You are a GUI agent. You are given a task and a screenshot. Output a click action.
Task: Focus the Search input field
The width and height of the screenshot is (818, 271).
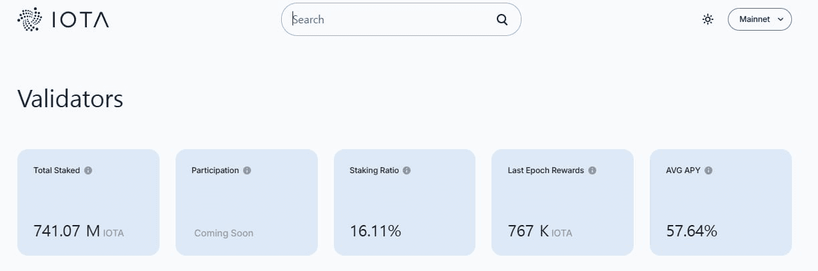point(391,19)
